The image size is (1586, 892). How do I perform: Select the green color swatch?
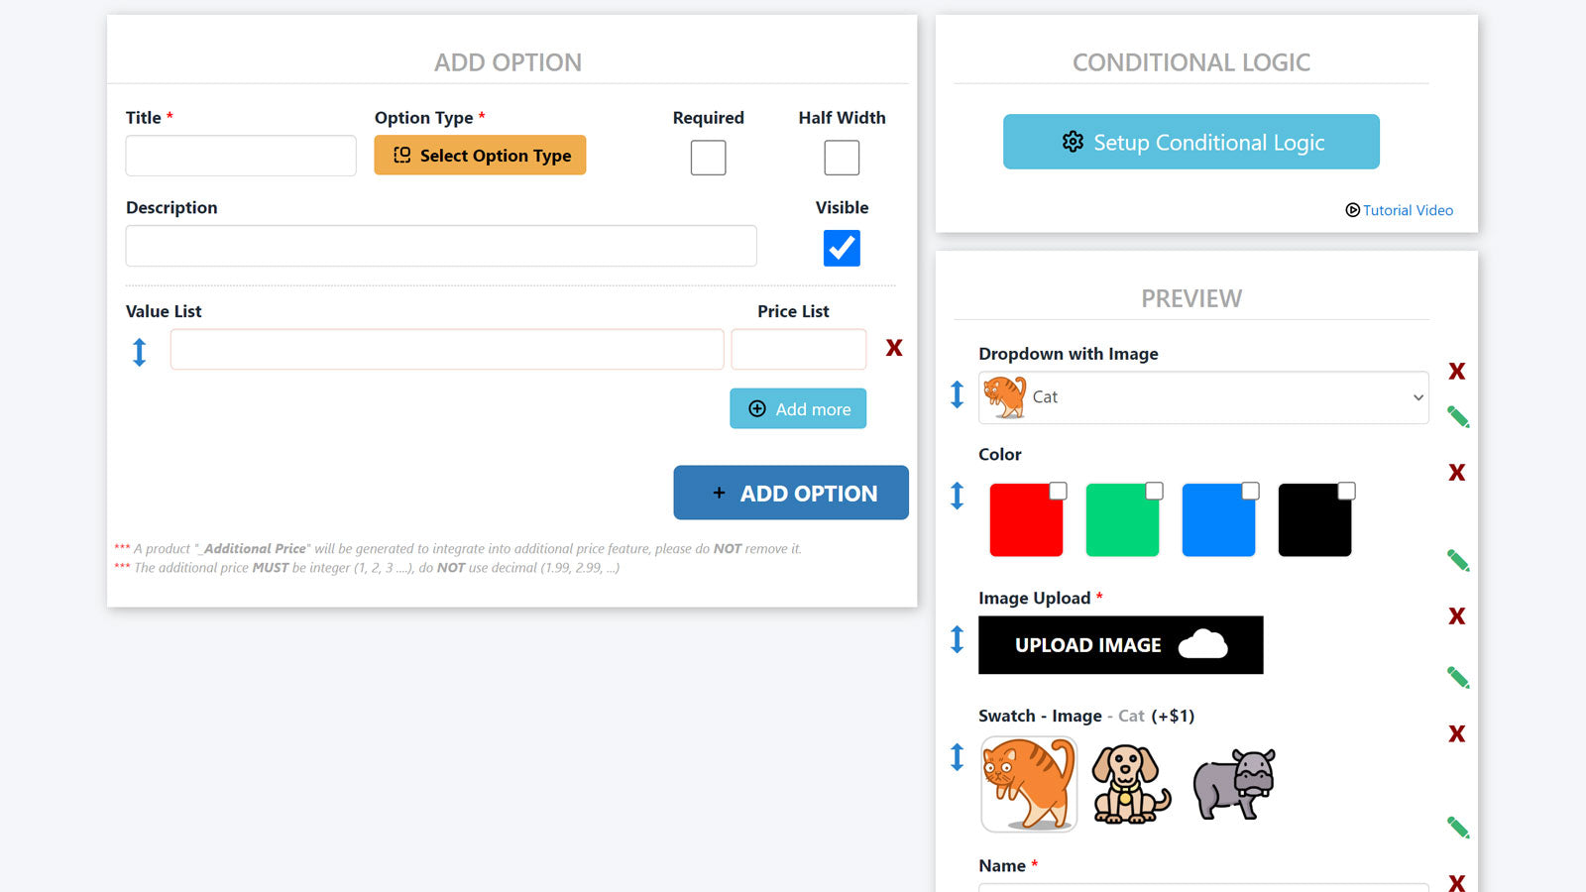click(1122, 520)
